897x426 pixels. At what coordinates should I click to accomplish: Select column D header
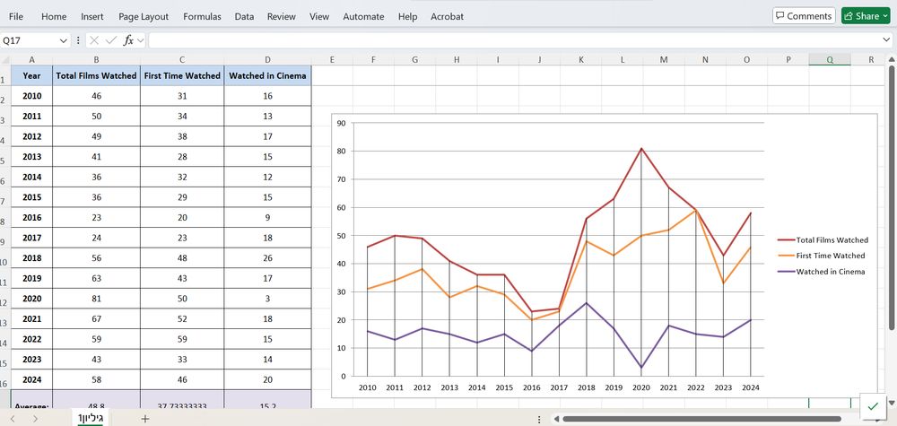click(x=267, y=59)
